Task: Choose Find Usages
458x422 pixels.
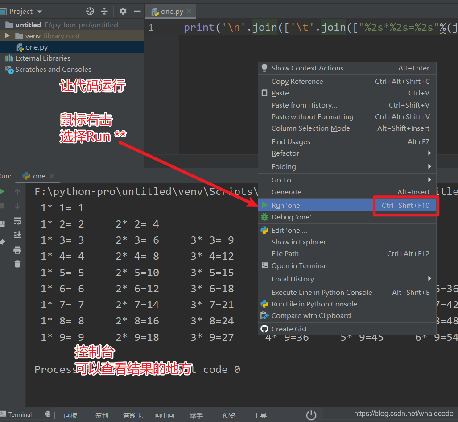Action: click(x=347, y=142)
